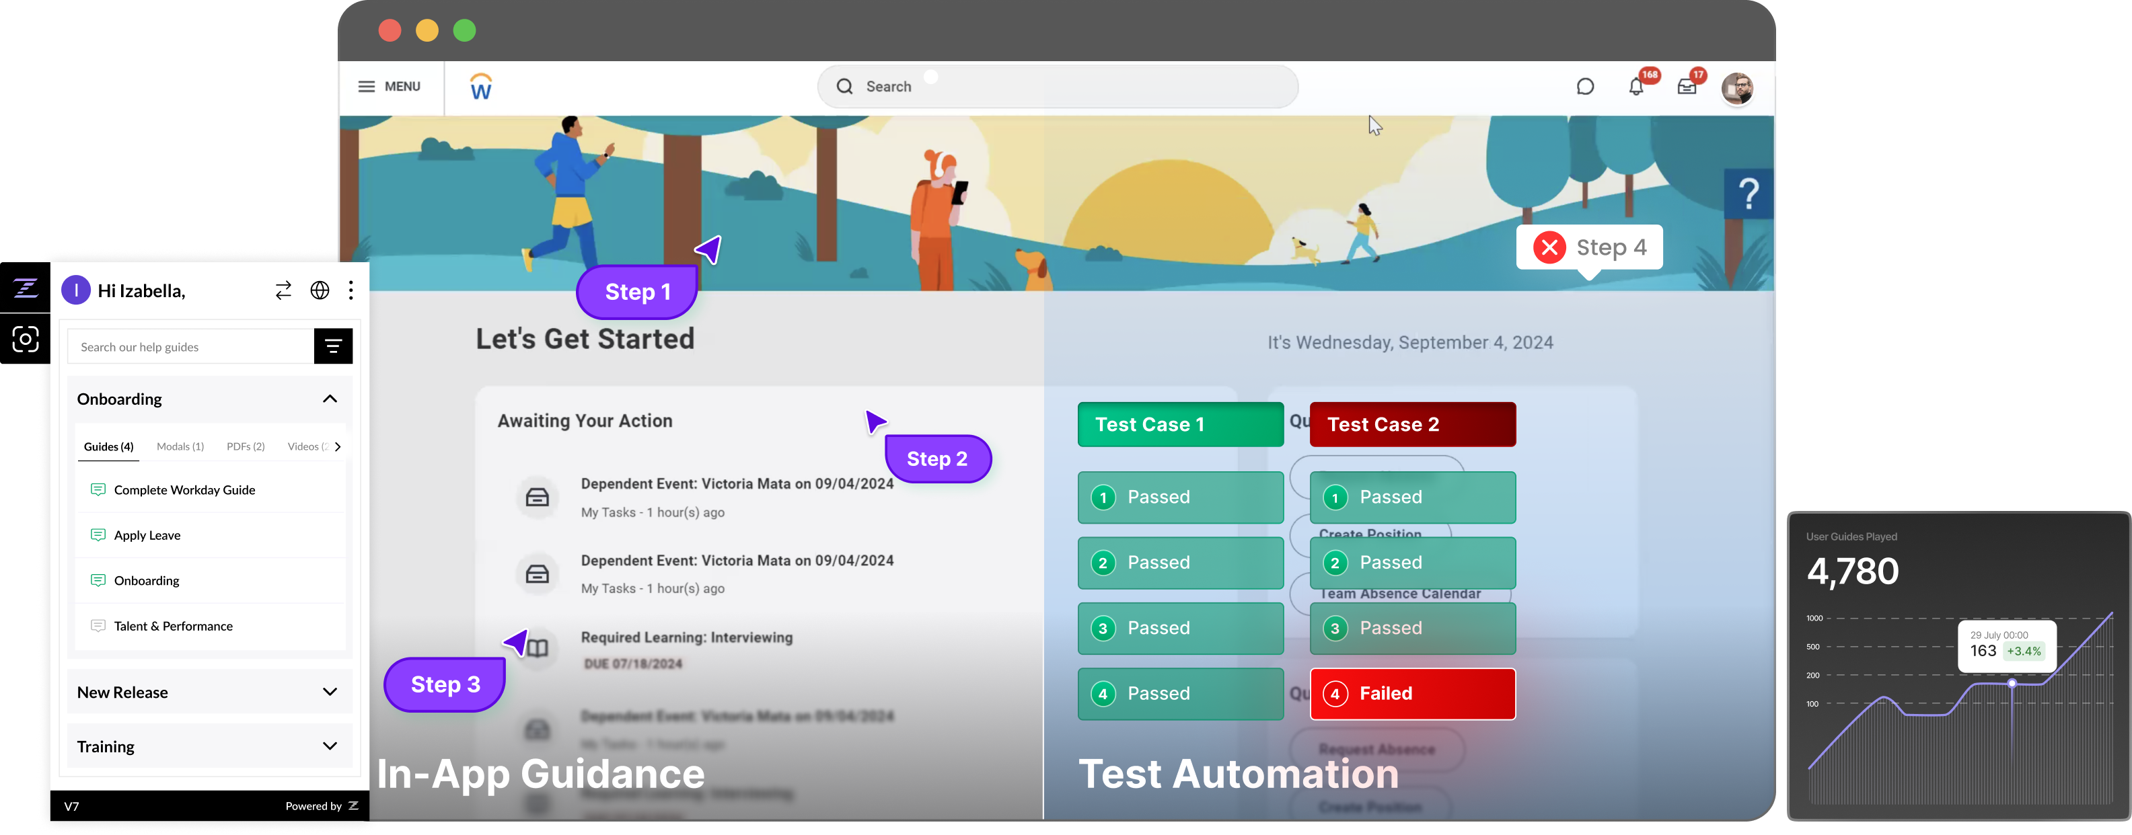Viewport: 2132px width, 835px height.
Task: Select Test Case 2 step 1 Passed
Action: 1413,497
